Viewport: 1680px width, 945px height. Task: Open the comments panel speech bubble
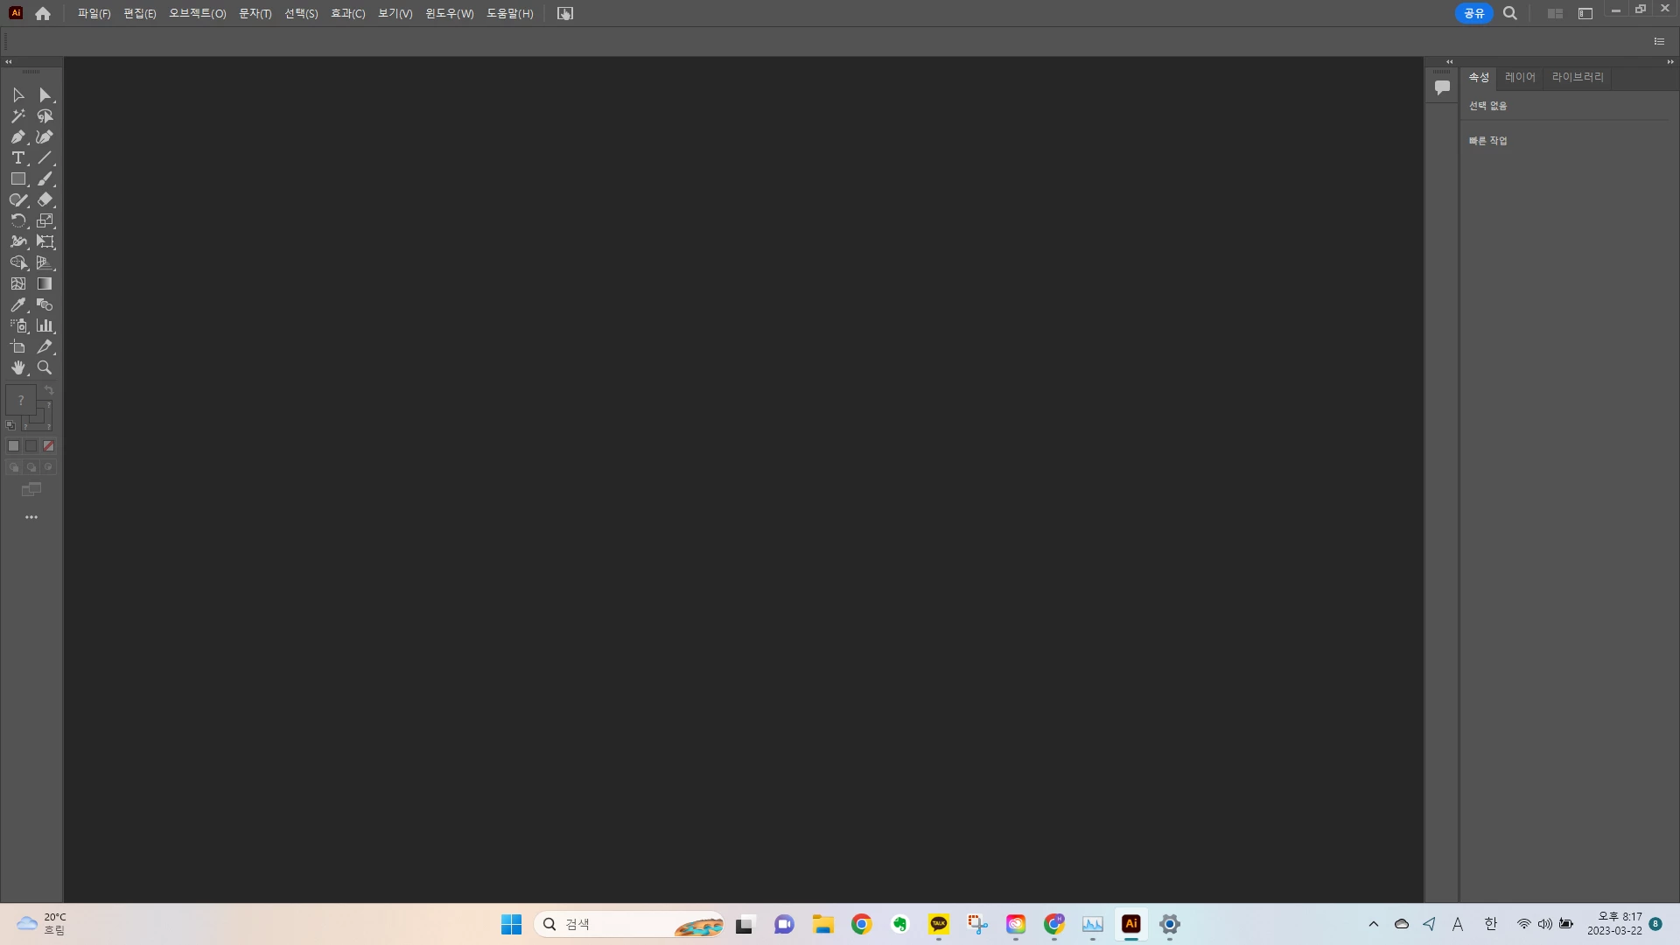pyautogui.click(x=1442, y=87)
